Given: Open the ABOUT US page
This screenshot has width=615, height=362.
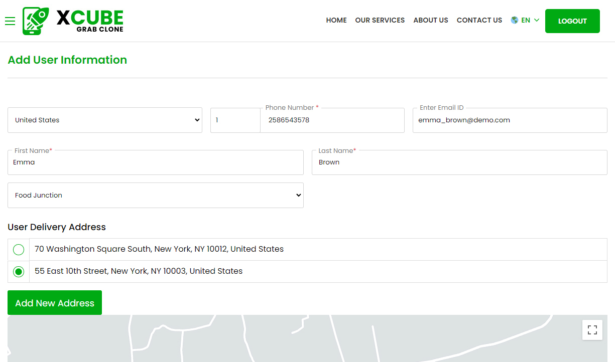Looking at the screenshot, I should point(430,21).
